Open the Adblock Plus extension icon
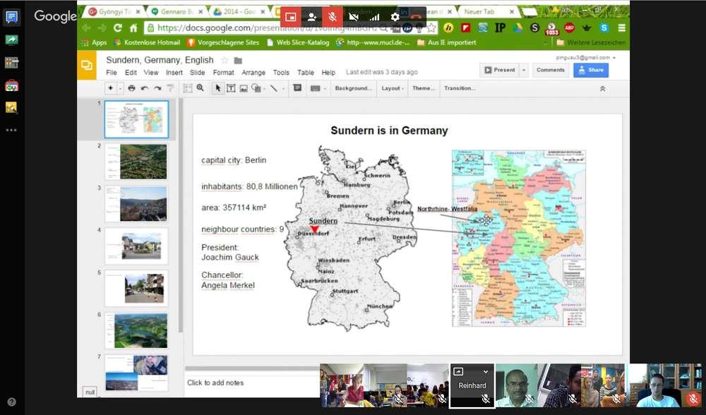This screenshot has width=706, height=415. (569, 28)
